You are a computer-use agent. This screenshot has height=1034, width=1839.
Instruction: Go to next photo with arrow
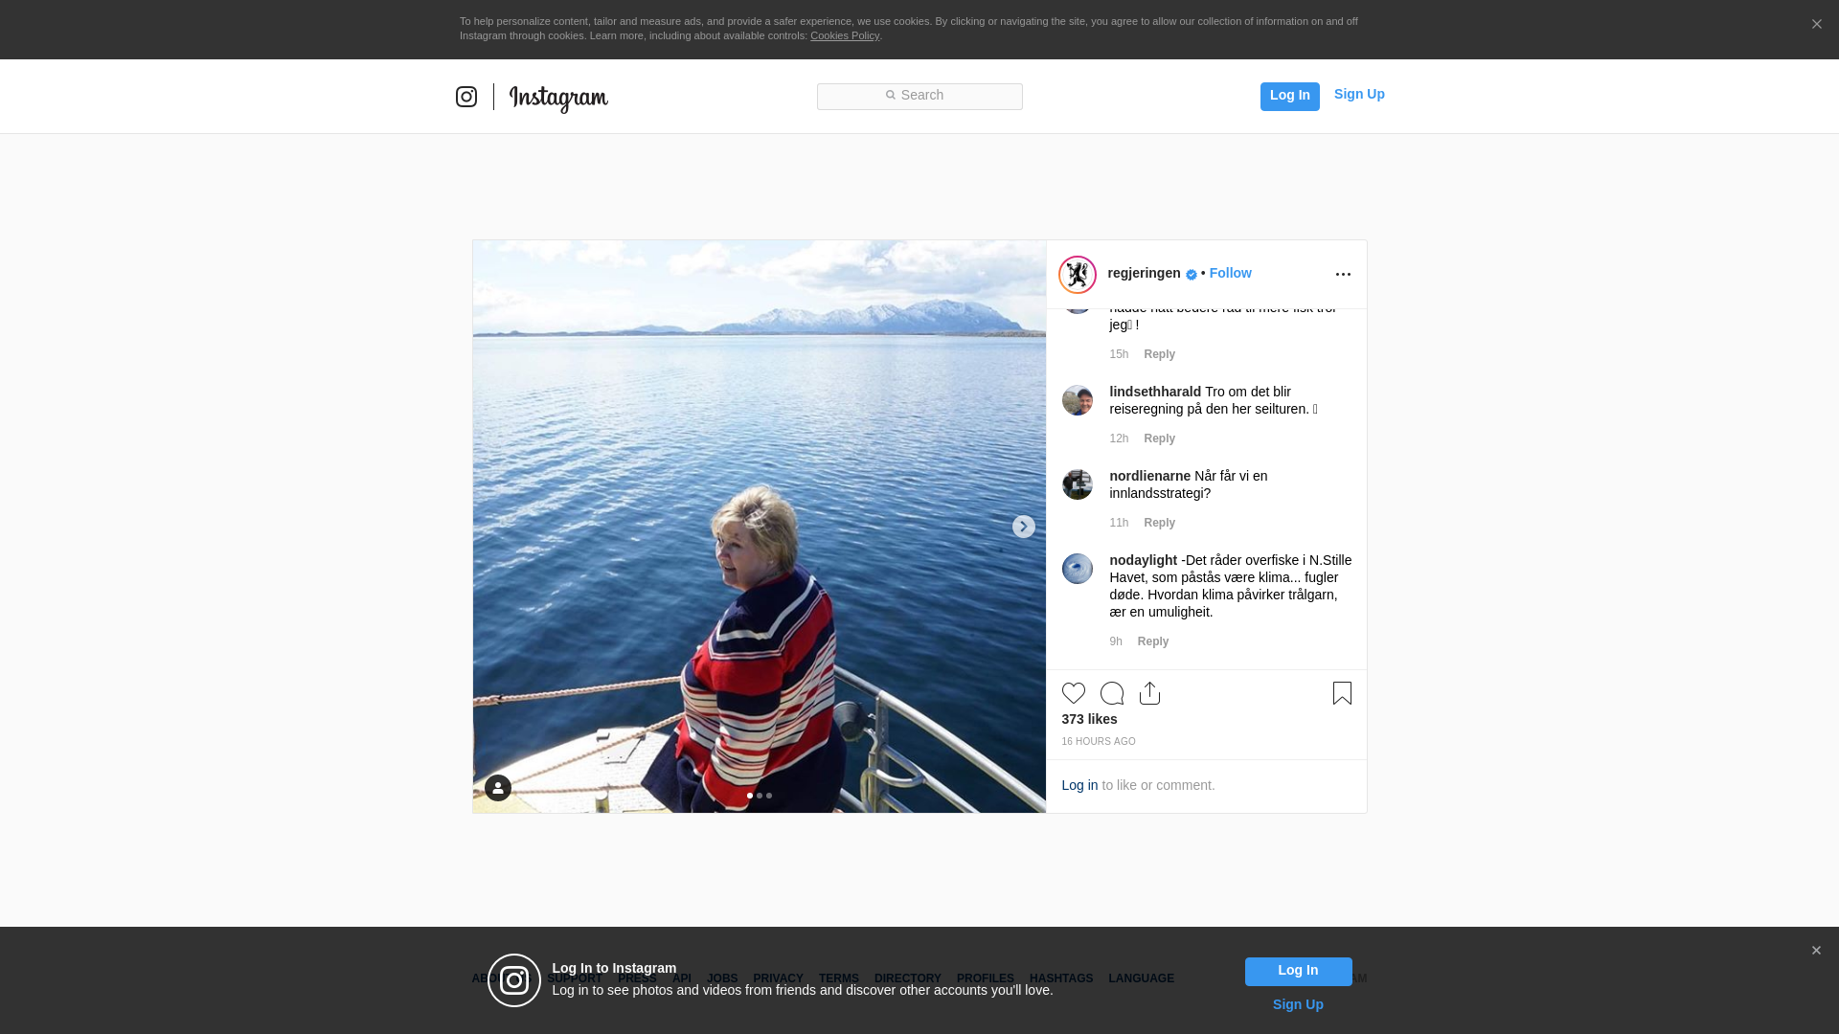[x=1024, y=527]
